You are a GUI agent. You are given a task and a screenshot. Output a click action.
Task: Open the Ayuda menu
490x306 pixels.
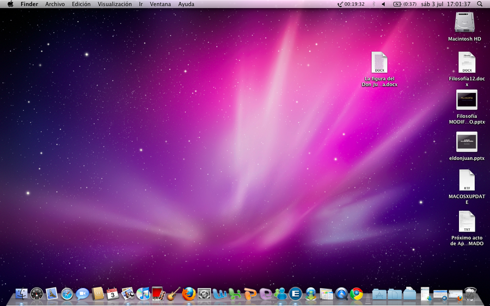(186, 4)
